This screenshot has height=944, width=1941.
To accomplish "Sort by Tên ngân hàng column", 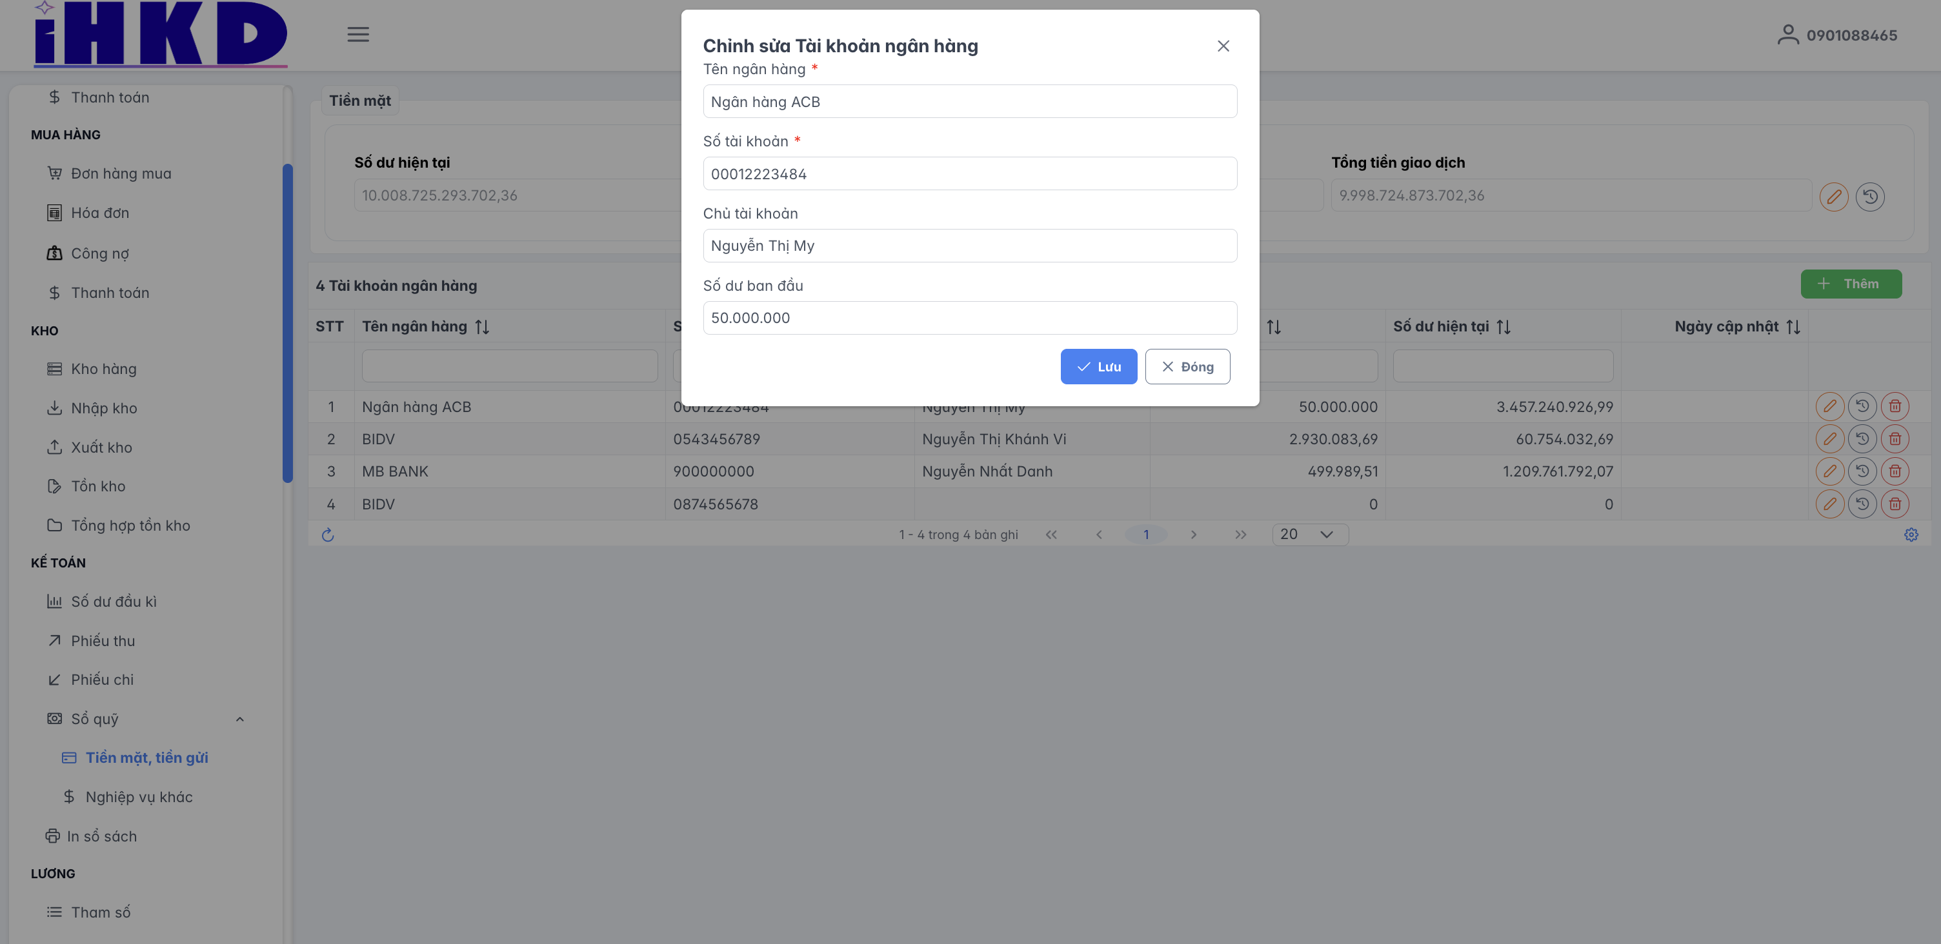I will point(482,327).
